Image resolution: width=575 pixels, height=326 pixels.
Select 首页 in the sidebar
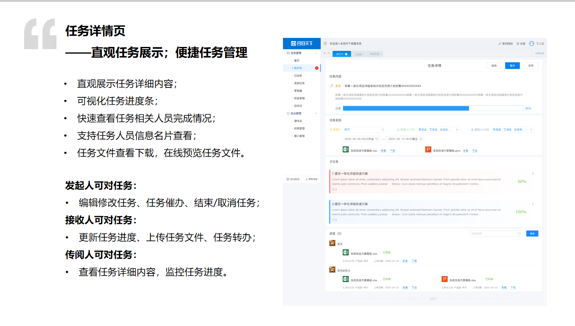[296, 60]
